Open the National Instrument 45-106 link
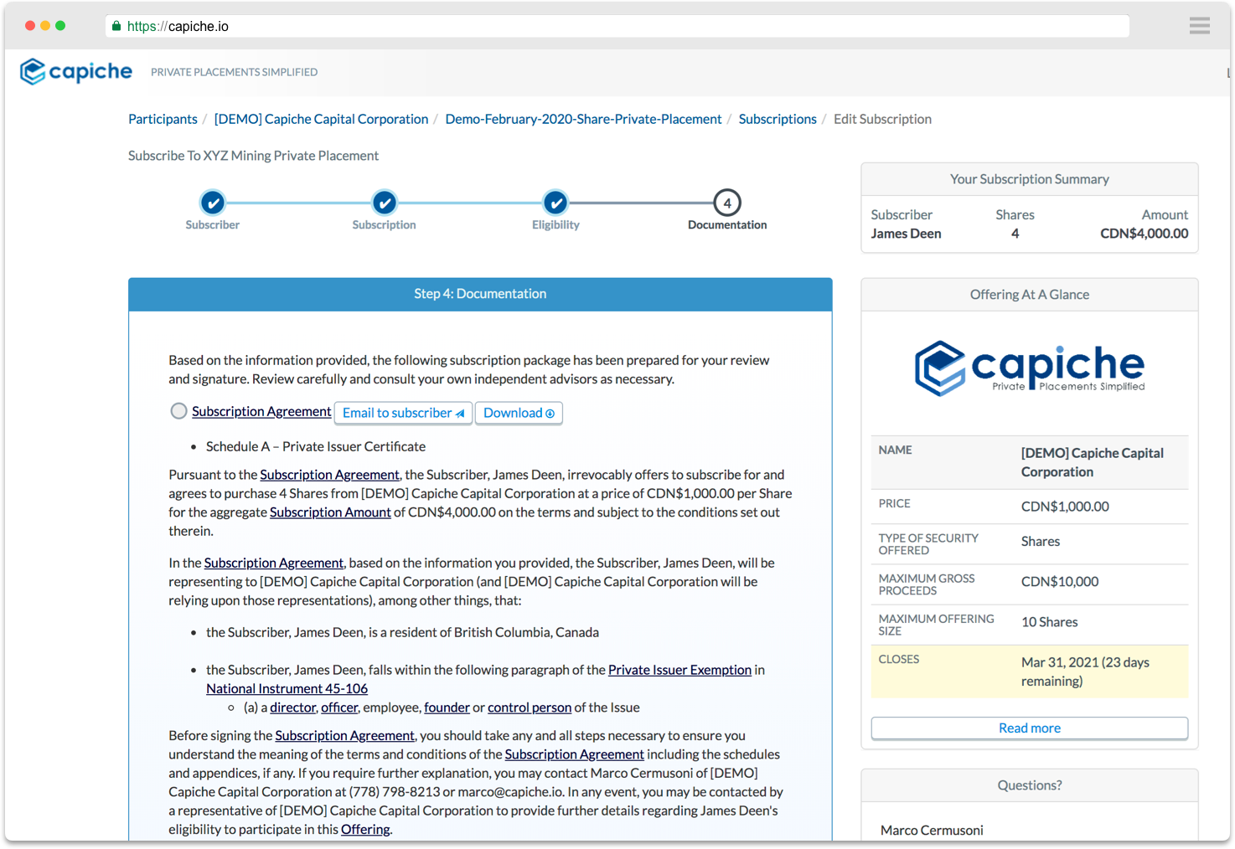Viewport: 1235px width, 849px height. pyautogui.click(x=287, y=688)
